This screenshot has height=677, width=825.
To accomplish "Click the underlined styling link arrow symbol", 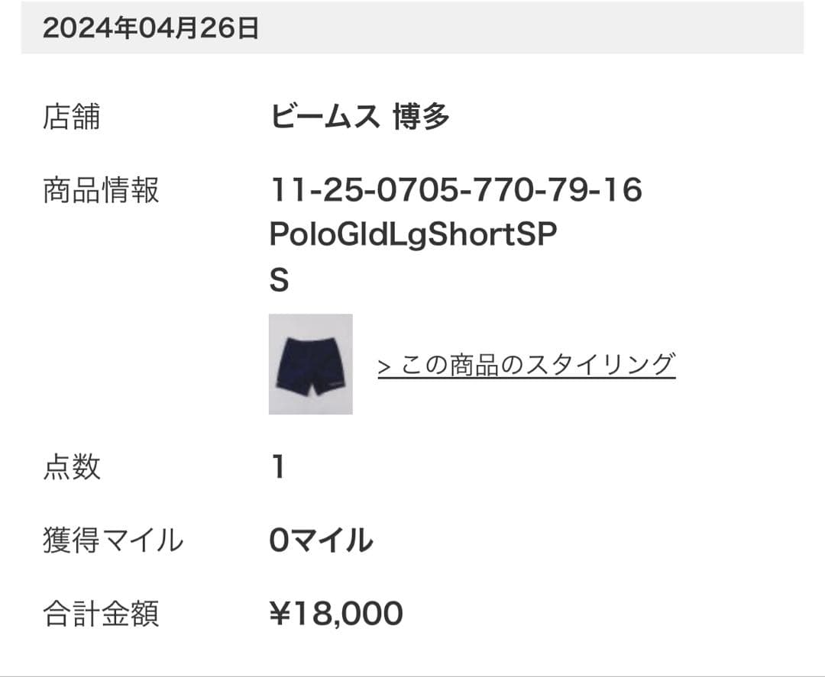I will point(384,366).
